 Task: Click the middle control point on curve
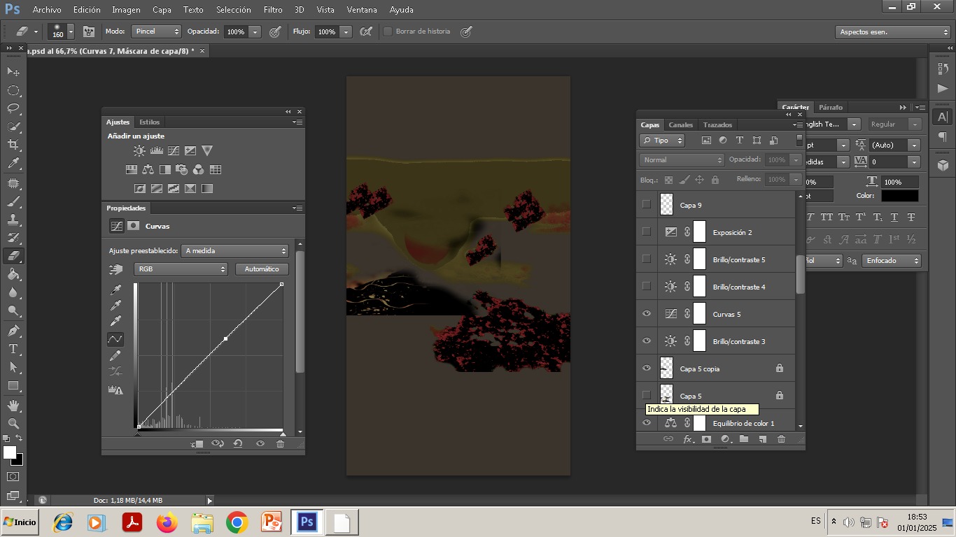click(x=225, y=339)
